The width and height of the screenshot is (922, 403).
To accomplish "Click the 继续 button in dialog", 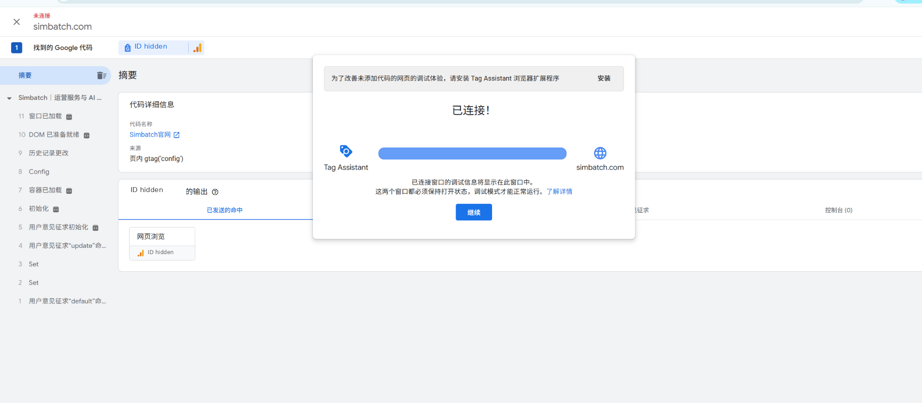I will coord(474,212).
